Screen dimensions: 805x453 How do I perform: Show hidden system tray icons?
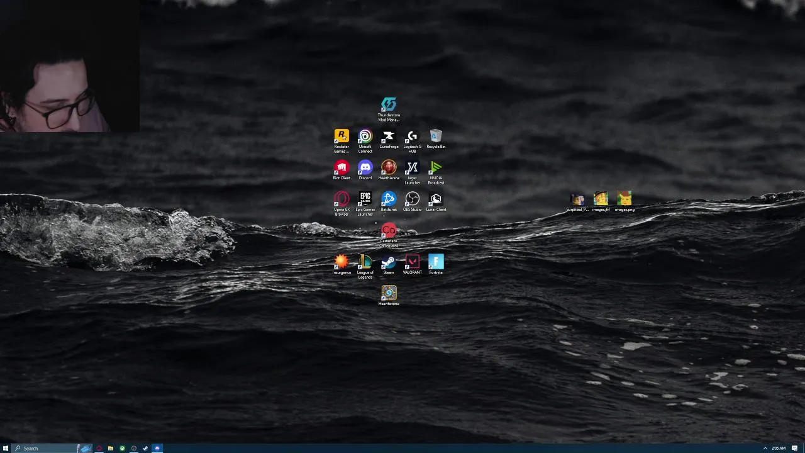click(x=765, y=448)
